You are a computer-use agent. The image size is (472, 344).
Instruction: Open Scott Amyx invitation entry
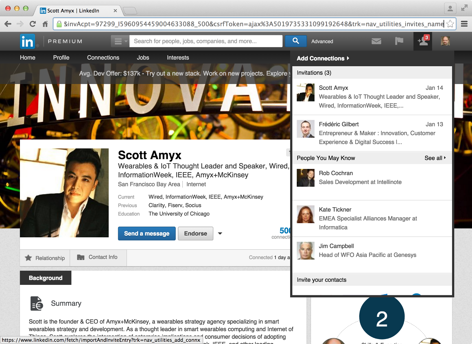pyautogui.click(x=372, y=97)
